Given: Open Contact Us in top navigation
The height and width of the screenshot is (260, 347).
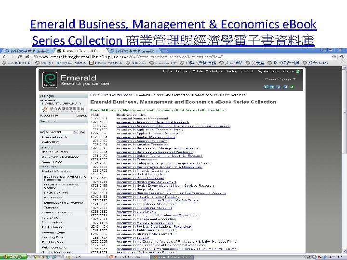Looking at the screenshot, I should coord(214,71).
